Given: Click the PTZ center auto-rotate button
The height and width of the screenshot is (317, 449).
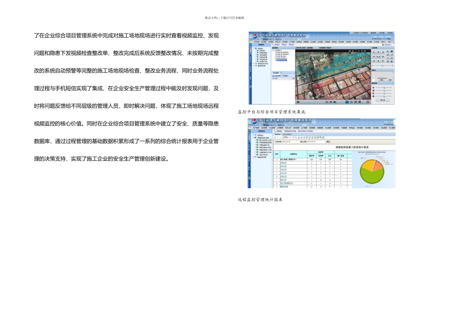Looking at the screenshot, I should [x=378, y=57].
